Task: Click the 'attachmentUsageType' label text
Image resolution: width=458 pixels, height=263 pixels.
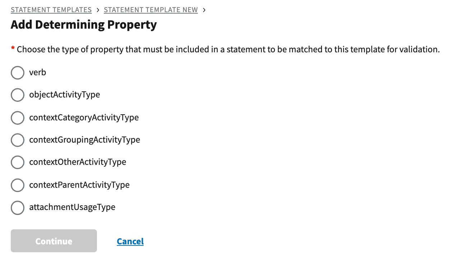Action: [x=72, y=207]
